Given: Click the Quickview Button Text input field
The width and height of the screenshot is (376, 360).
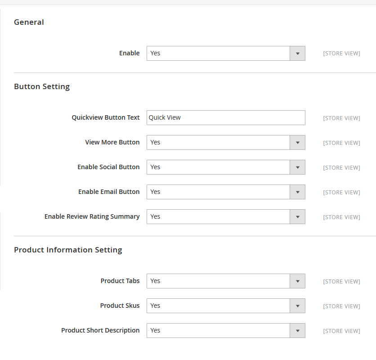Looking at the screenshot, I should point(225,117).
